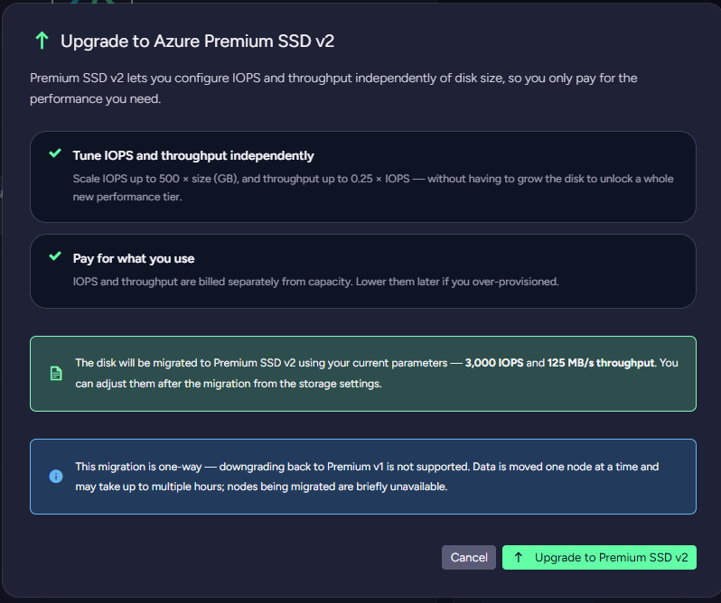This screenshot has height=603, width=721.
Task: Click 'Tune IOPS and throughput independently' heading
Action: [193, 155]
